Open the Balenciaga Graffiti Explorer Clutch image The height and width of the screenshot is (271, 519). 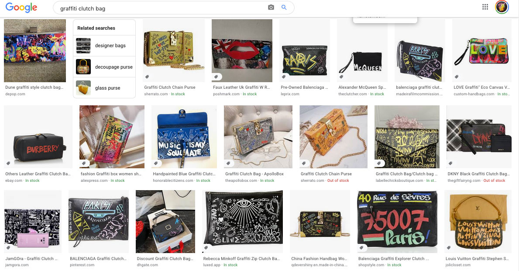click(397, 221)
